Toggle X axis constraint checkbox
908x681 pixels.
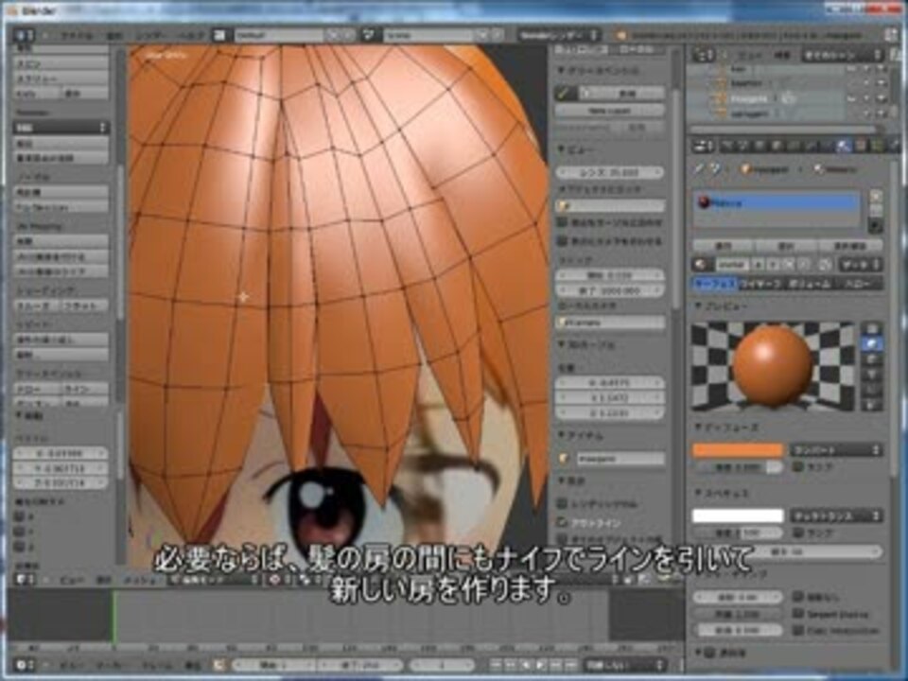click(19, 516)
